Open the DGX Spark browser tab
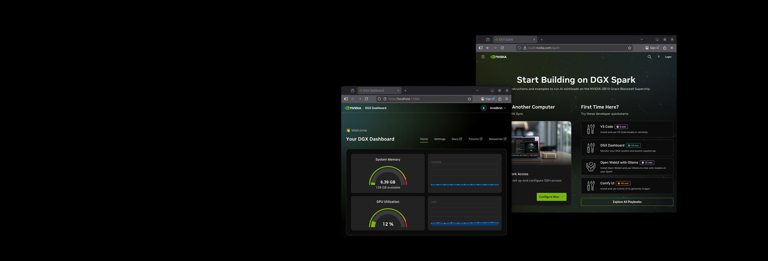 [x=515, y=39]
